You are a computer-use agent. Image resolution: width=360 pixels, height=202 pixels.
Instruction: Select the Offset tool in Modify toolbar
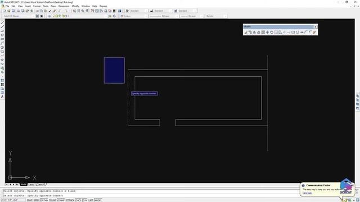(x=259, y=33)
